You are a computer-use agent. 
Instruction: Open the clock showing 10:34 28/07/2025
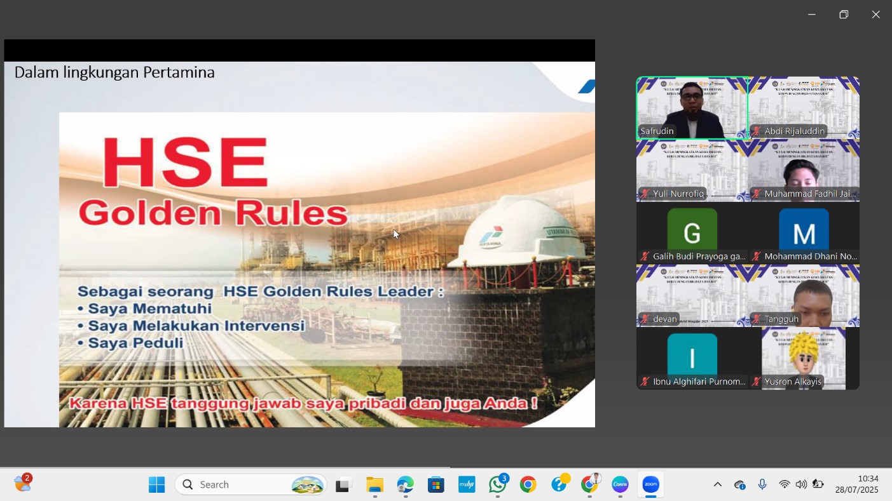coord(856,484)
